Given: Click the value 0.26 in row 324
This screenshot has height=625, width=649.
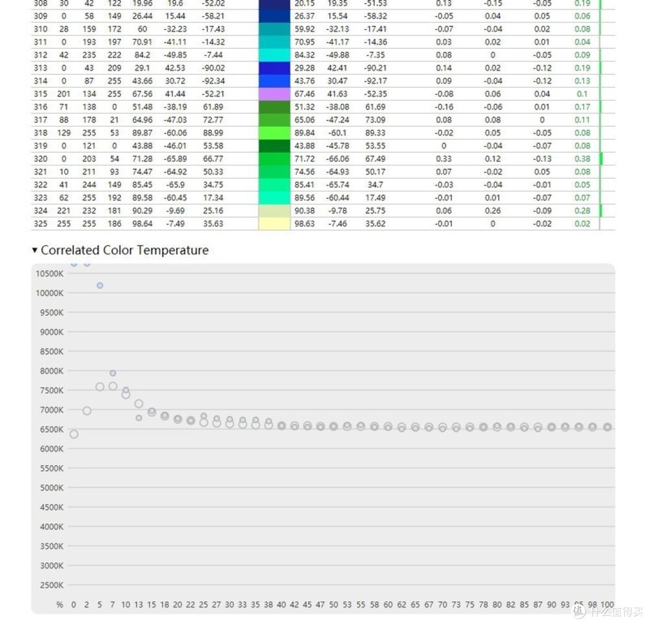Looking at the screenshot, I should pos(493,211).
